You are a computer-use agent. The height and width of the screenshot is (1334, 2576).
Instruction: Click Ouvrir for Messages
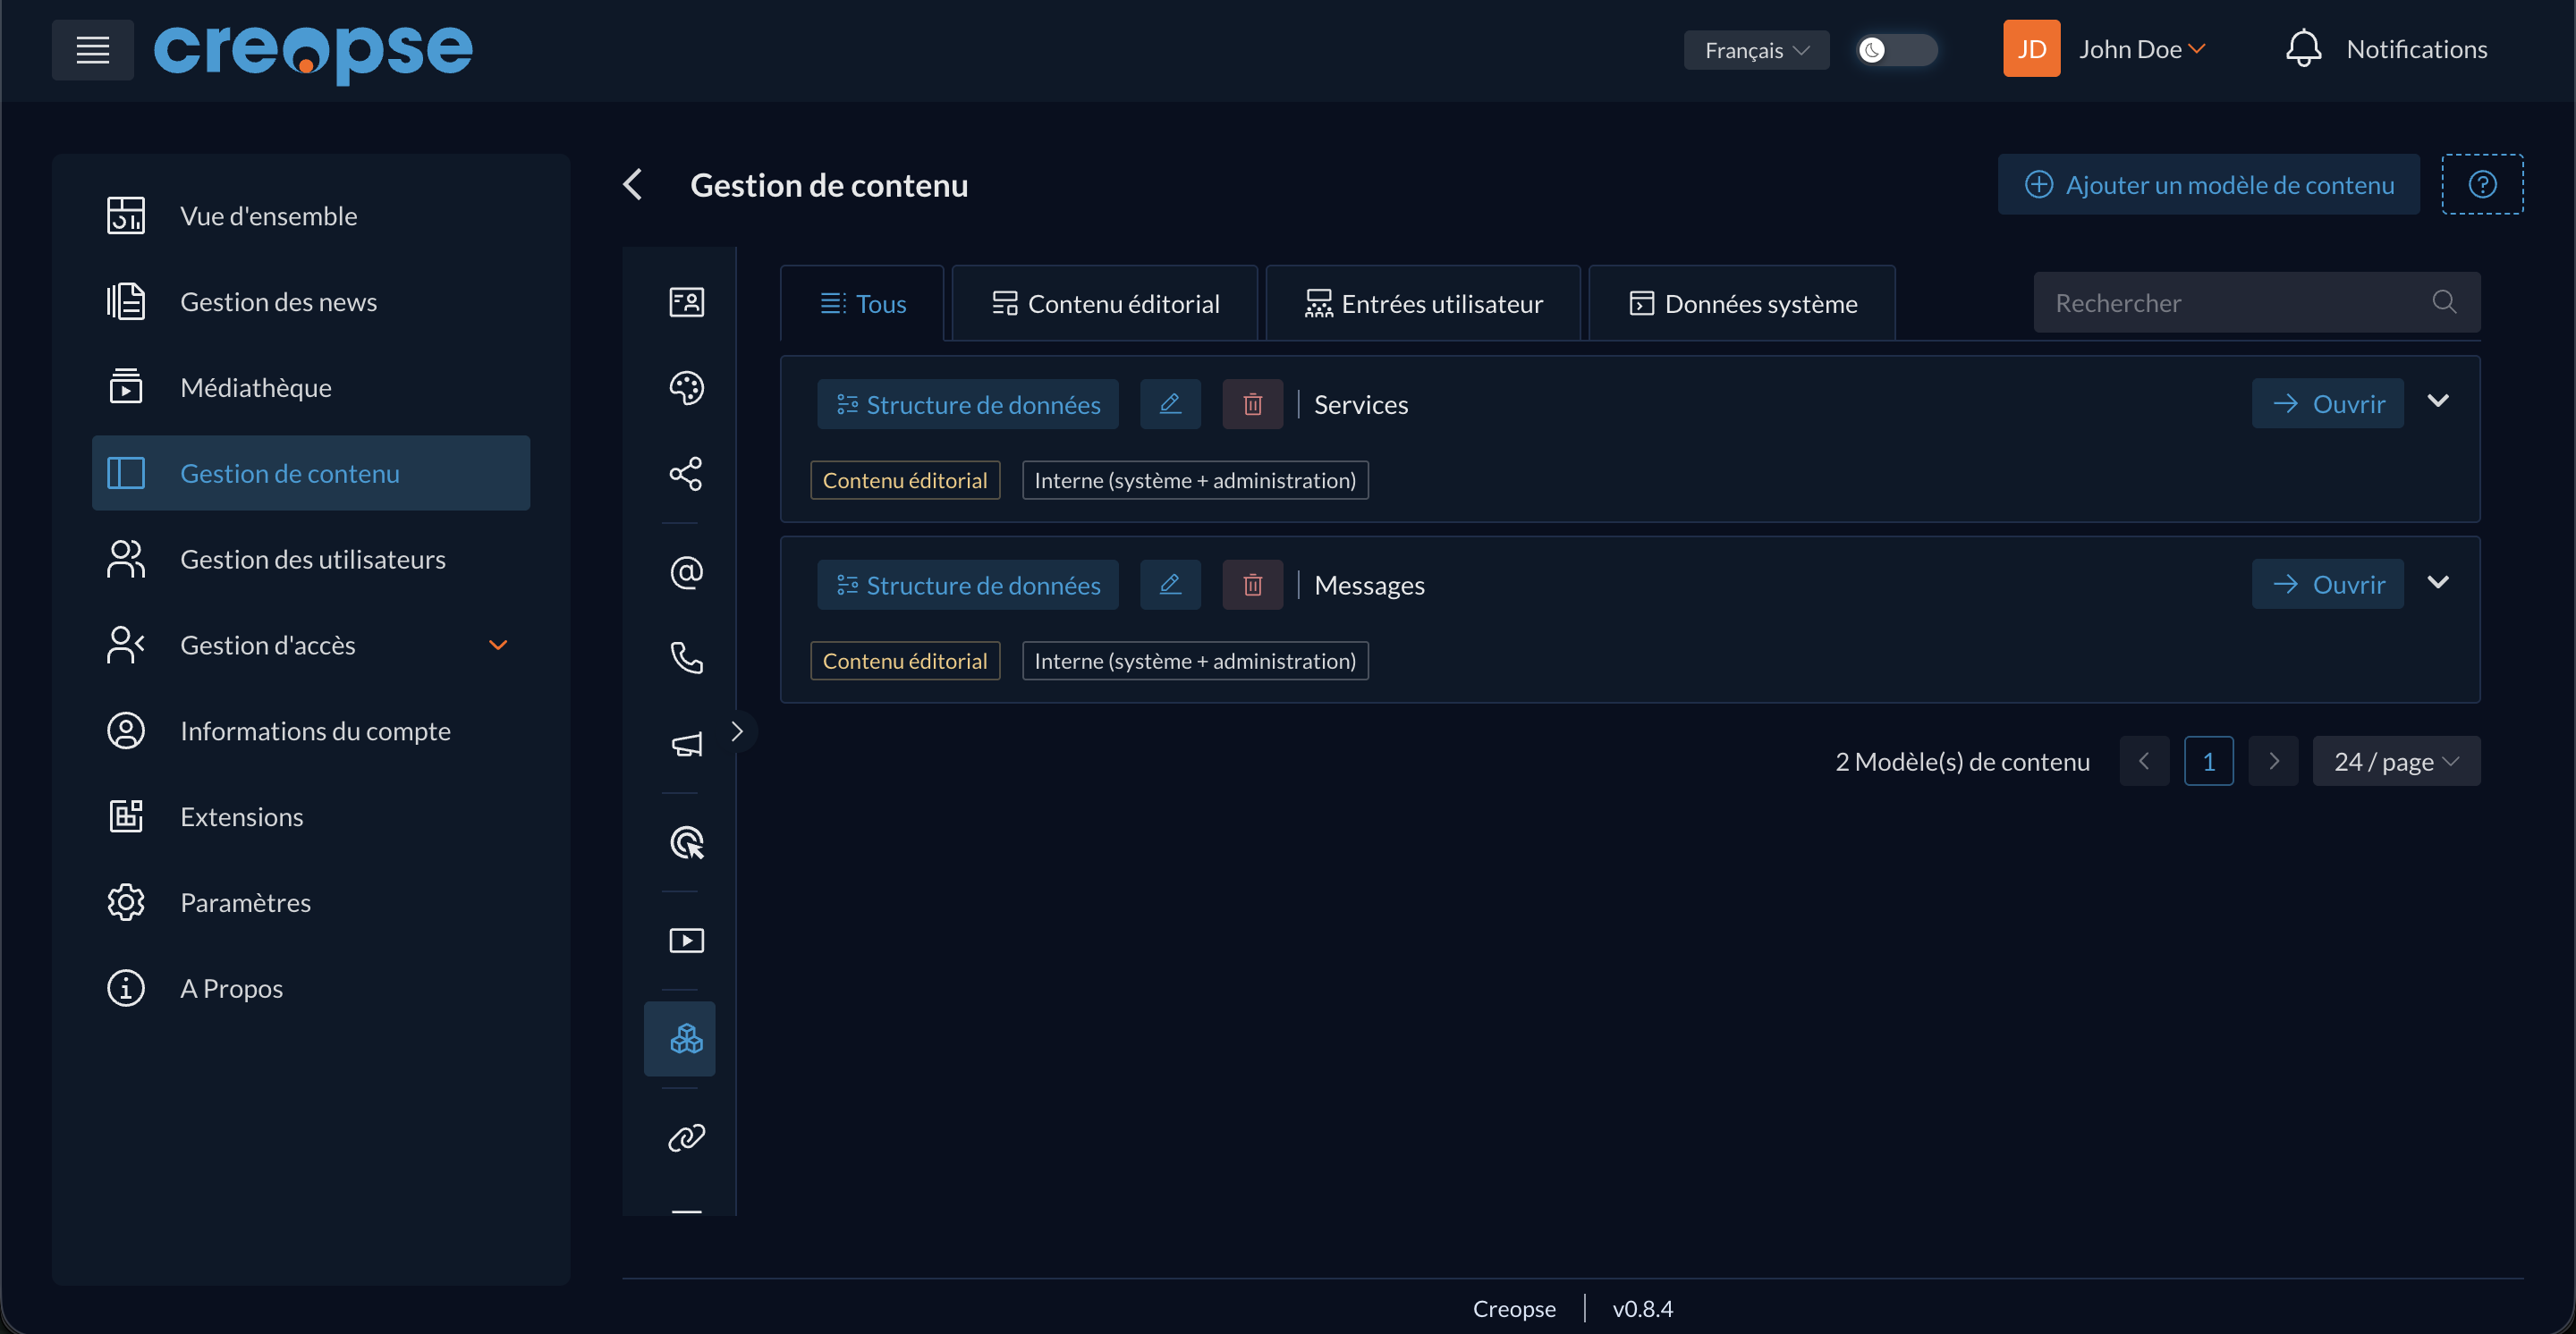click(2328, 585)
